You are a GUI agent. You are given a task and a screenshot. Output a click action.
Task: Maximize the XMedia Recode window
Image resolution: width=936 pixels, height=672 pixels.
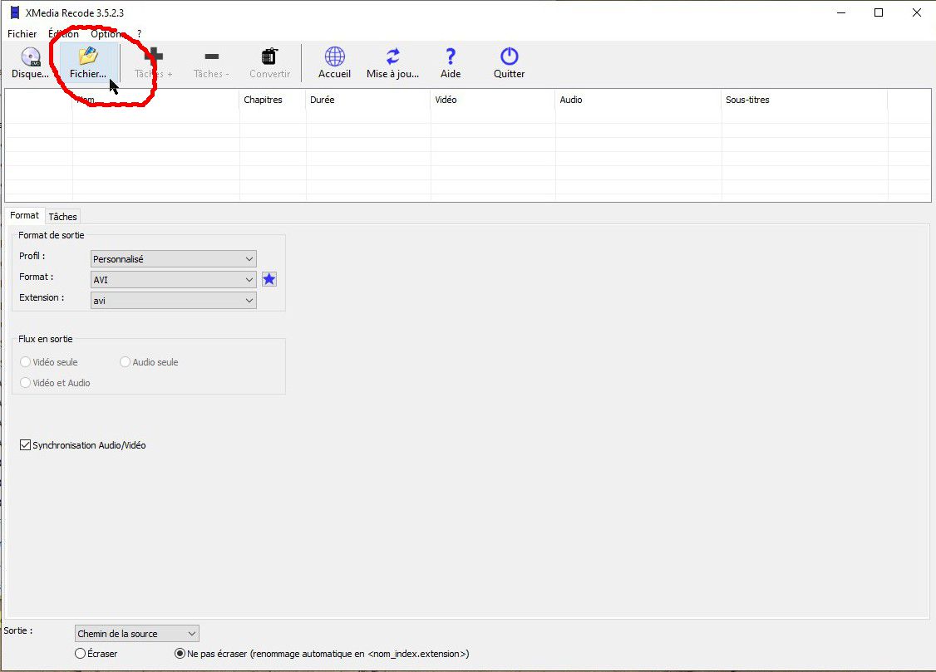pos(879,12)
